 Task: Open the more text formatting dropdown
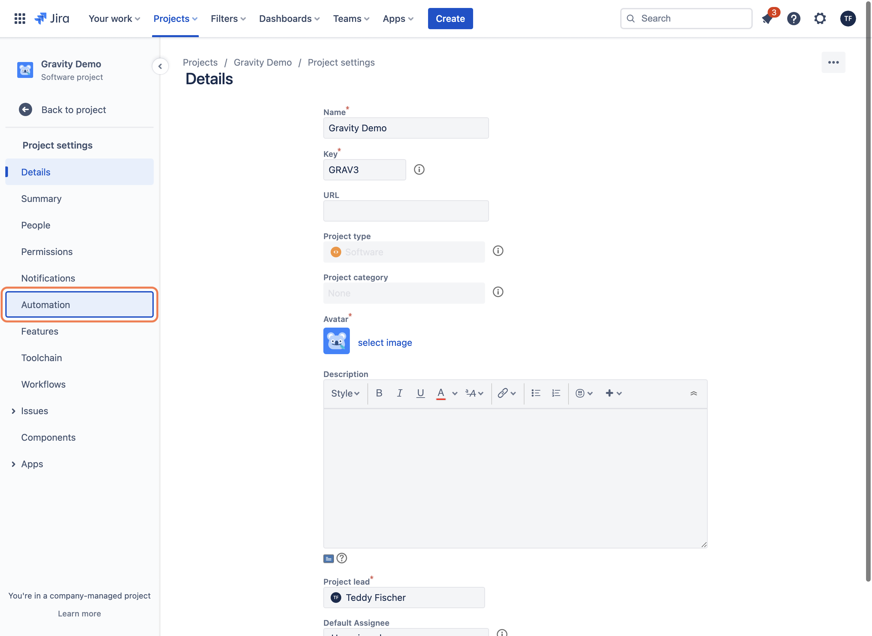474,393
